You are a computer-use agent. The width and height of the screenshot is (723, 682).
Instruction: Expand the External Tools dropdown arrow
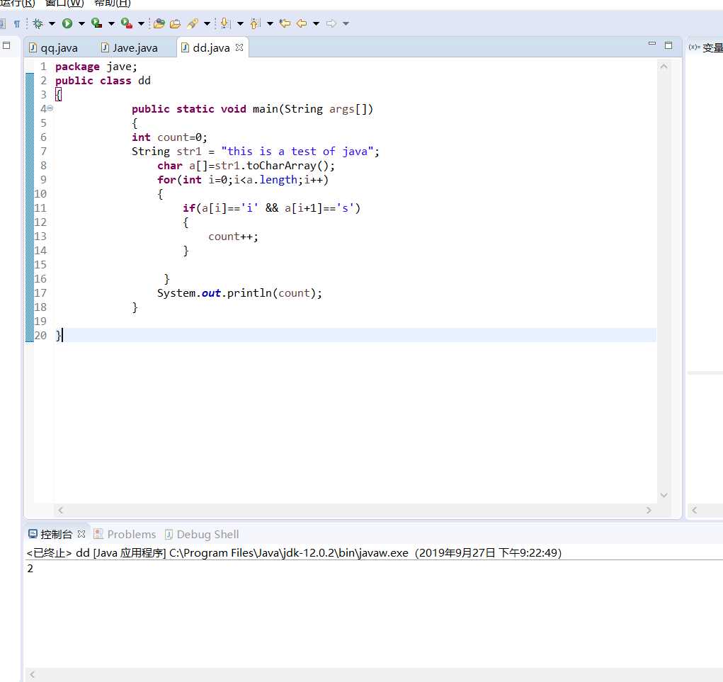coord(141,23)
